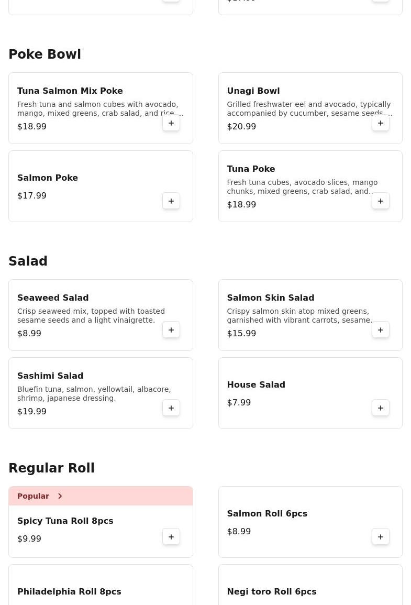Image resolution: width=411 pixels, height=605 pixels.
Task: Open the Unagi Bowl item title
Action: [x=253, y=91]
